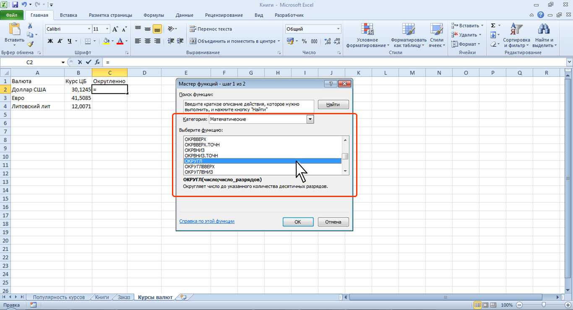Confirm formula entry with the check mark
The image size is (573, 310).
(88, 62)
